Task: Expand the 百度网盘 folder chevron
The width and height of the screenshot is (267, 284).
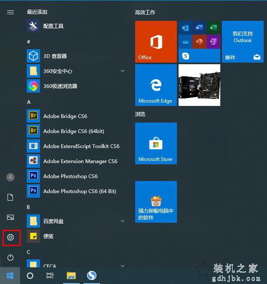Action: pyautogui.click(x=123, y=221)
